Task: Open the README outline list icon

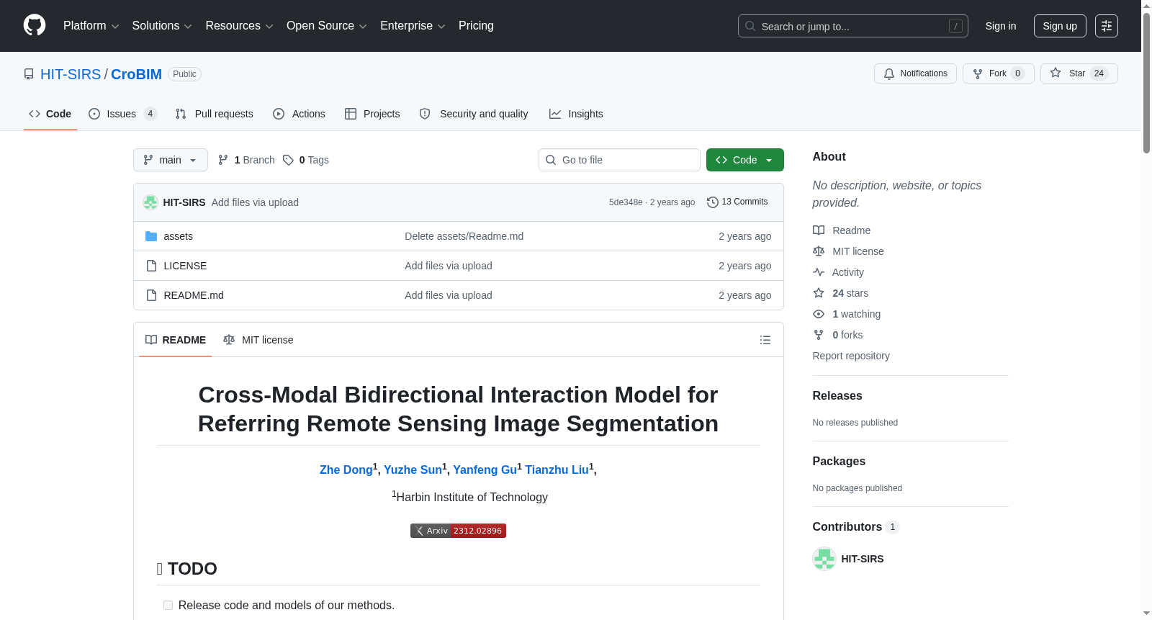Action: click(x=765, y=340)
